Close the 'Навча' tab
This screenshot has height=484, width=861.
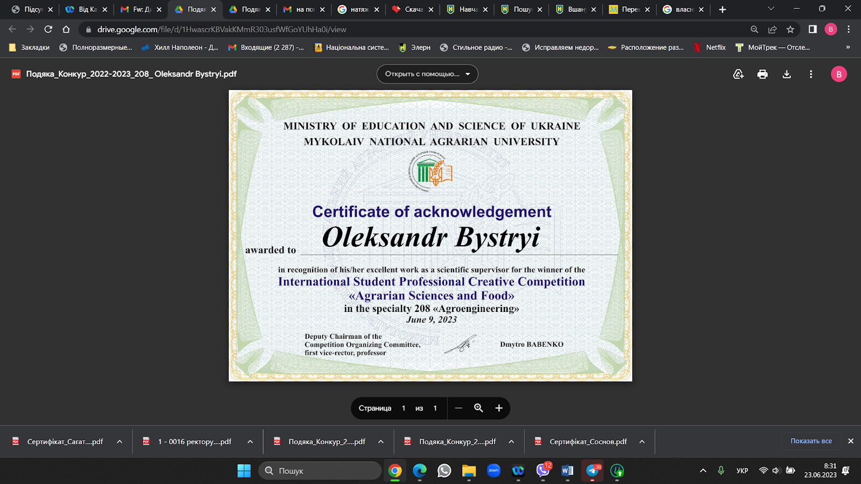[485, 10]
